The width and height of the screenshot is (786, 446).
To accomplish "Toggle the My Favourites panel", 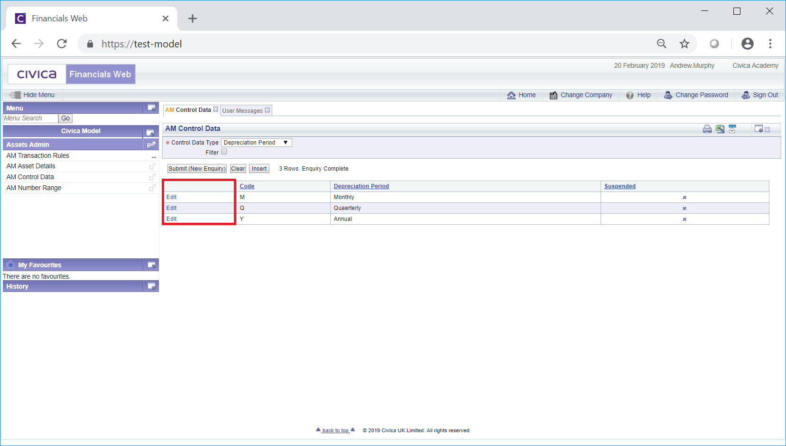I will 151,264.
